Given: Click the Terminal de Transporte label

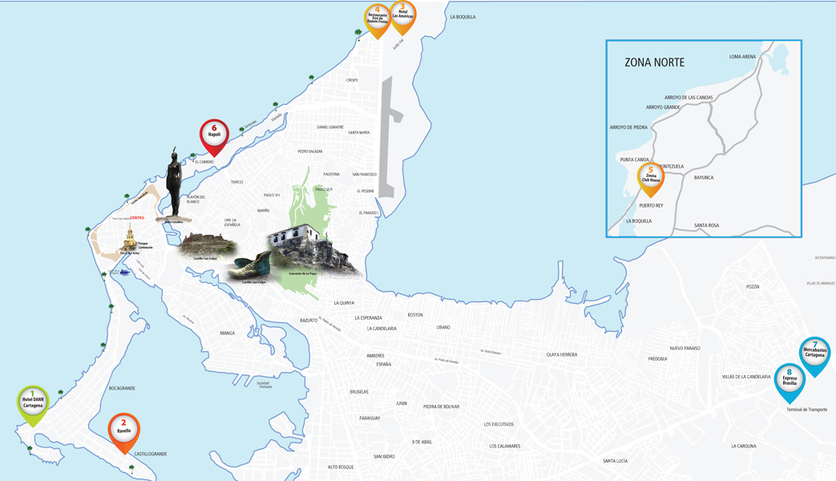Looking at the screenshot, I should pyautogui.click(x=806, y=410).
